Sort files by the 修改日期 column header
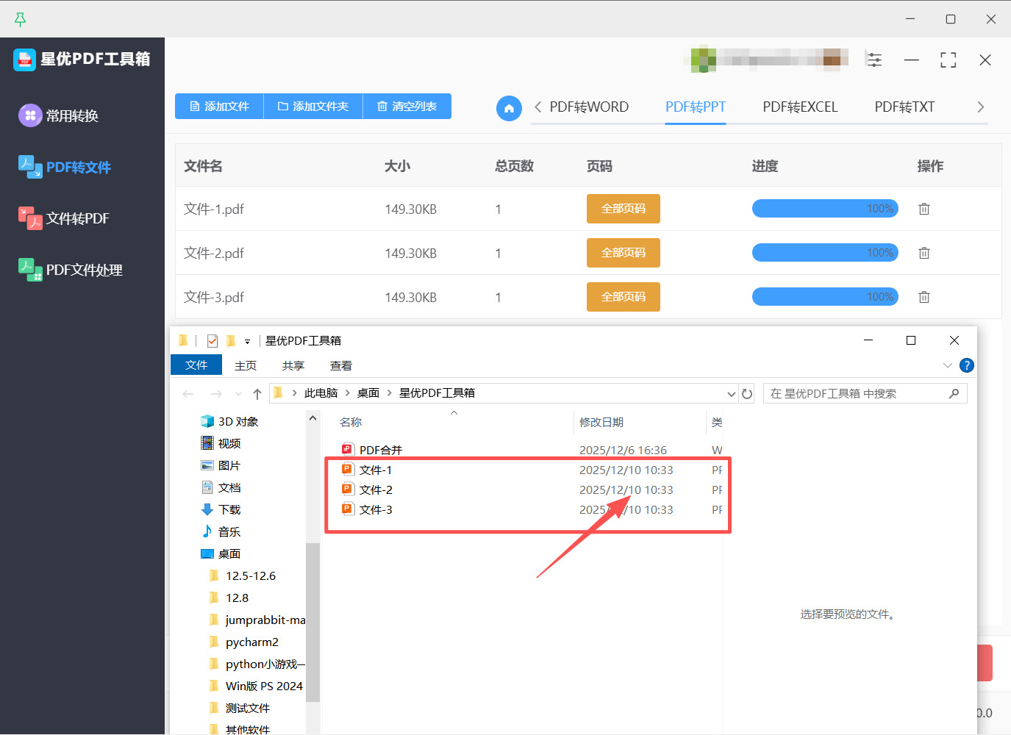The height and width of the screenshot is (735, 1011). point(601,422)
